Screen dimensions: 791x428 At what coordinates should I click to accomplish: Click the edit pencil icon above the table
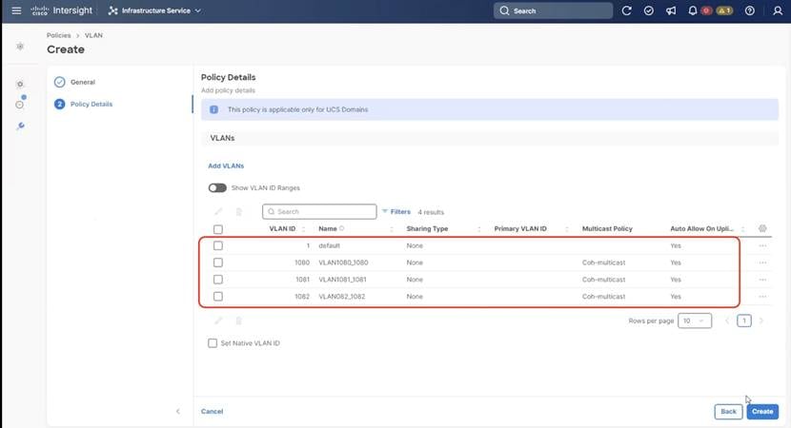click(218, 211)
